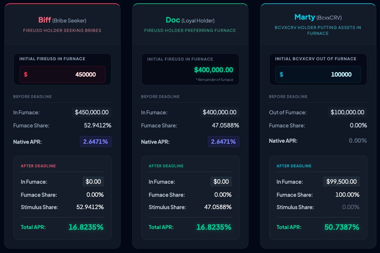Click Doc's Total APR 16.8235%

tap(214, 227)
